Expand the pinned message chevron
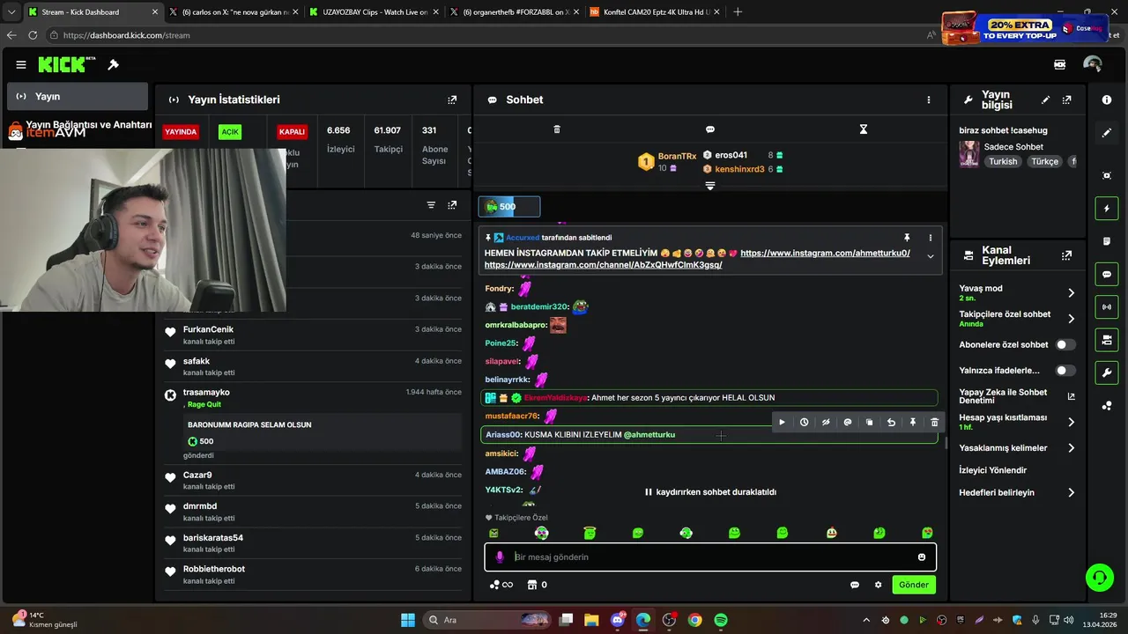This screenshot has width=1128, height=634. [930, 256]
